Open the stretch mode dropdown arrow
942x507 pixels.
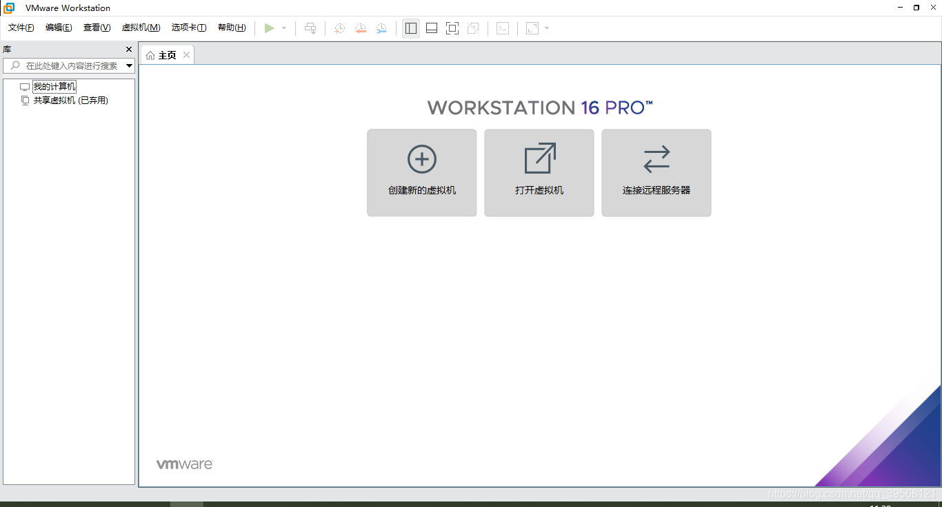pos(547,28)
